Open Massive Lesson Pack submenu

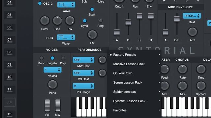point(134,64)
